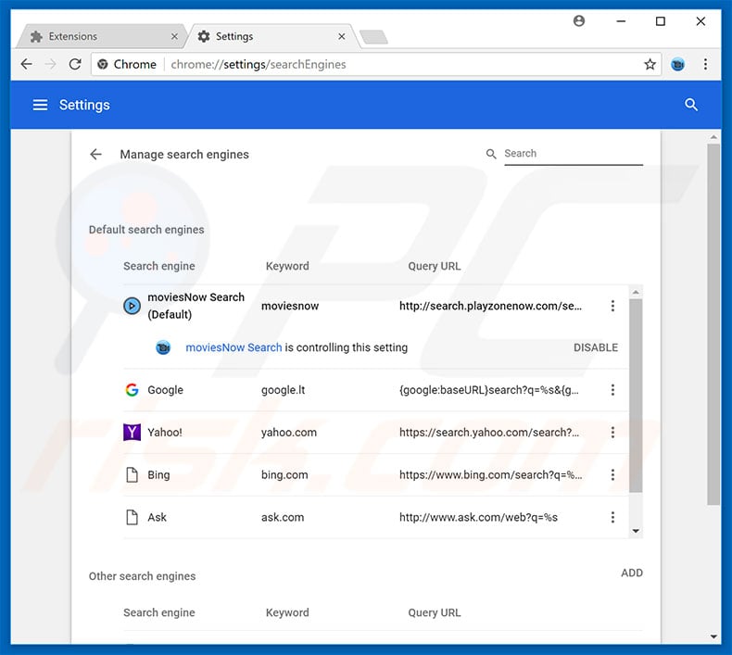Image resolution: width=732 pixels, height=655 pixels.
Task: Open a new tab with the new tab button
Action: click(373, 37)
